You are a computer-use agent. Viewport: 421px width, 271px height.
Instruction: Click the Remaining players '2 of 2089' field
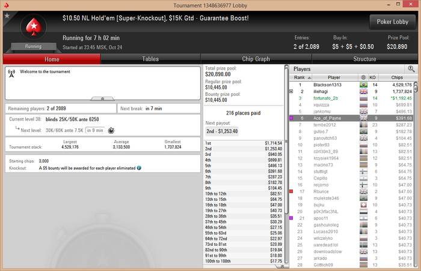[x=61, y=109]
